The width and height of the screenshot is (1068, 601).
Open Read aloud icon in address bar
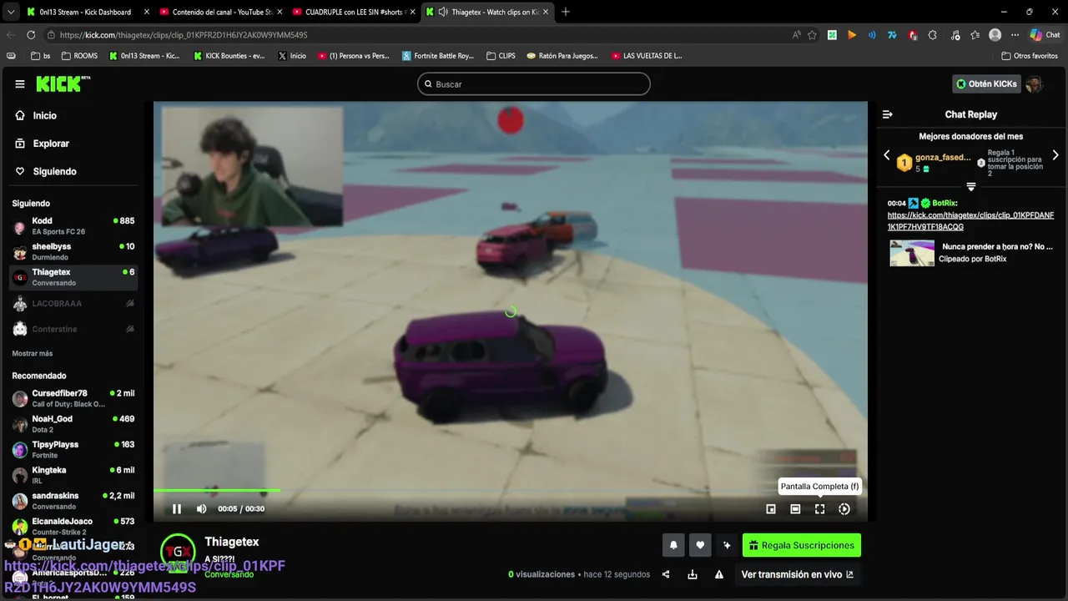click(797, 35)
